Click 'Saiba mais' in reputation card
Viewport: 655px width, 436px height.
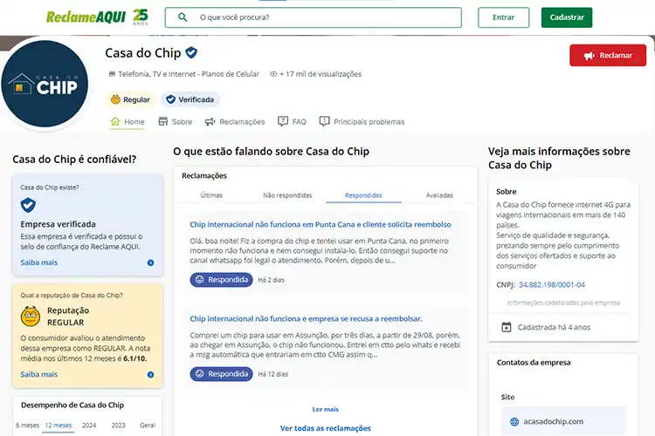coord(38,374)
